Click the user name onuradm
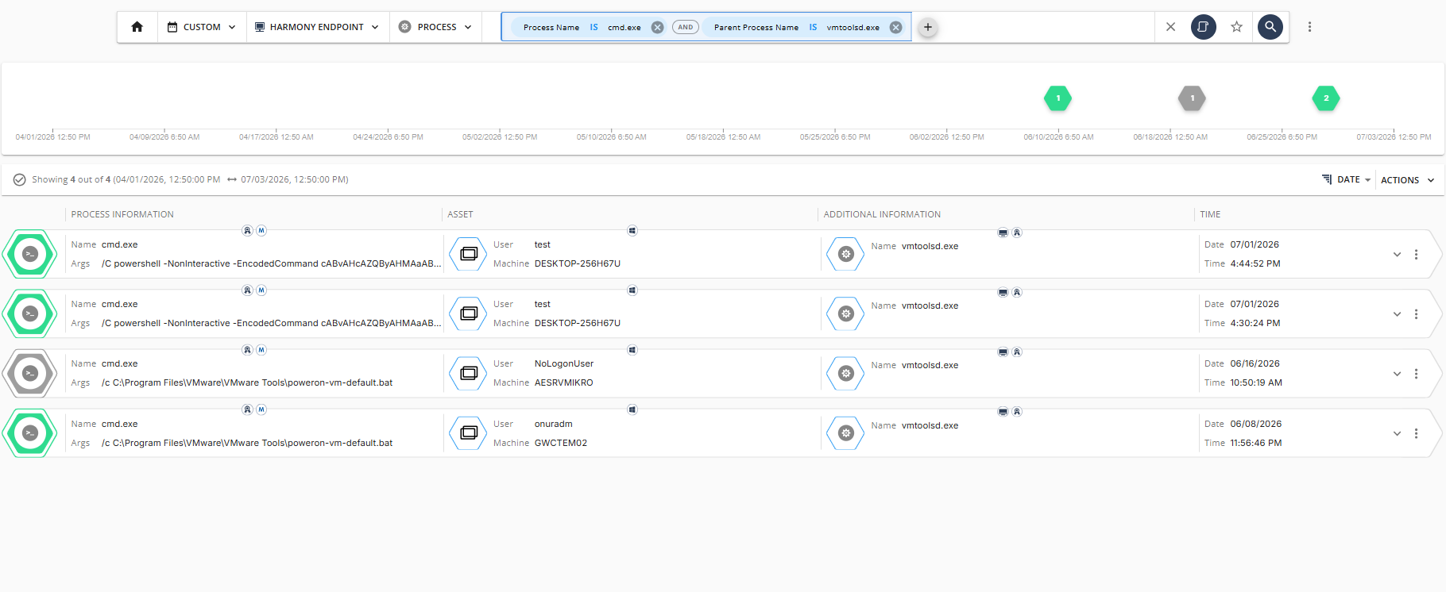Image resolution: width=1446 pixels, height=592 pixels. coord(554,425)
